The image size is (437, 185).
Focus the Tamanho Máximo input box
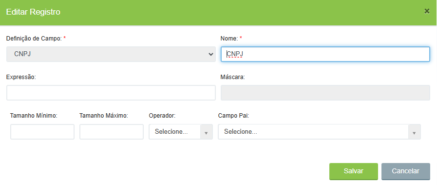tap(112, 132)
